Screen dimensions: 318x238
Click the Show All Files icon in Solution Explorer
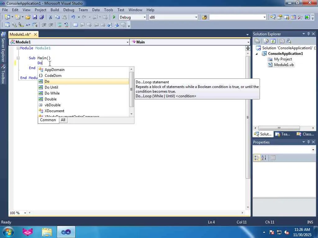click(266, 41)
